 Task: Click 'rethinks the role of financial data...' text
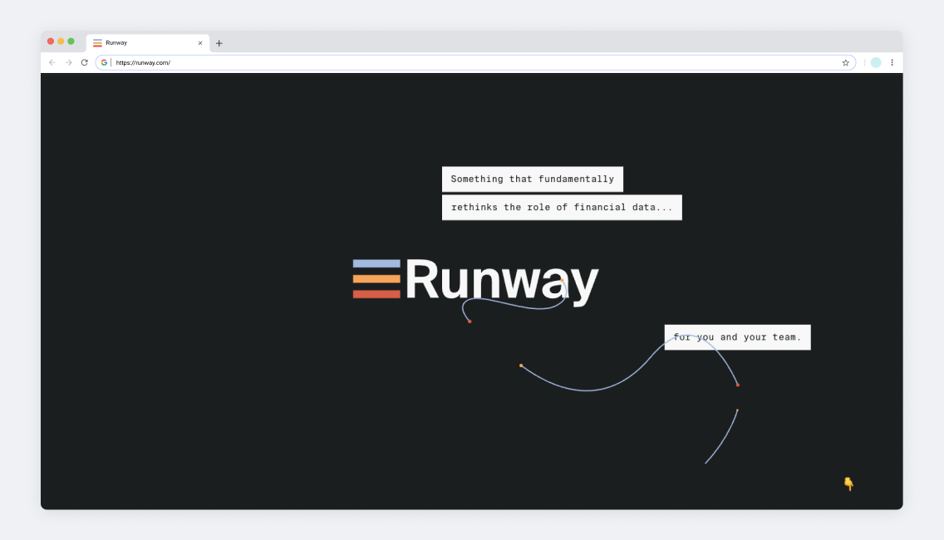tap(562, 207)
